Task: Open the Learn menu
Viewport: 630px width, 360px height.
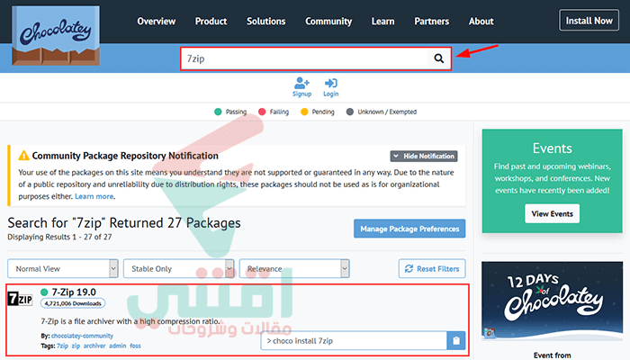Action: click(382, 22)
